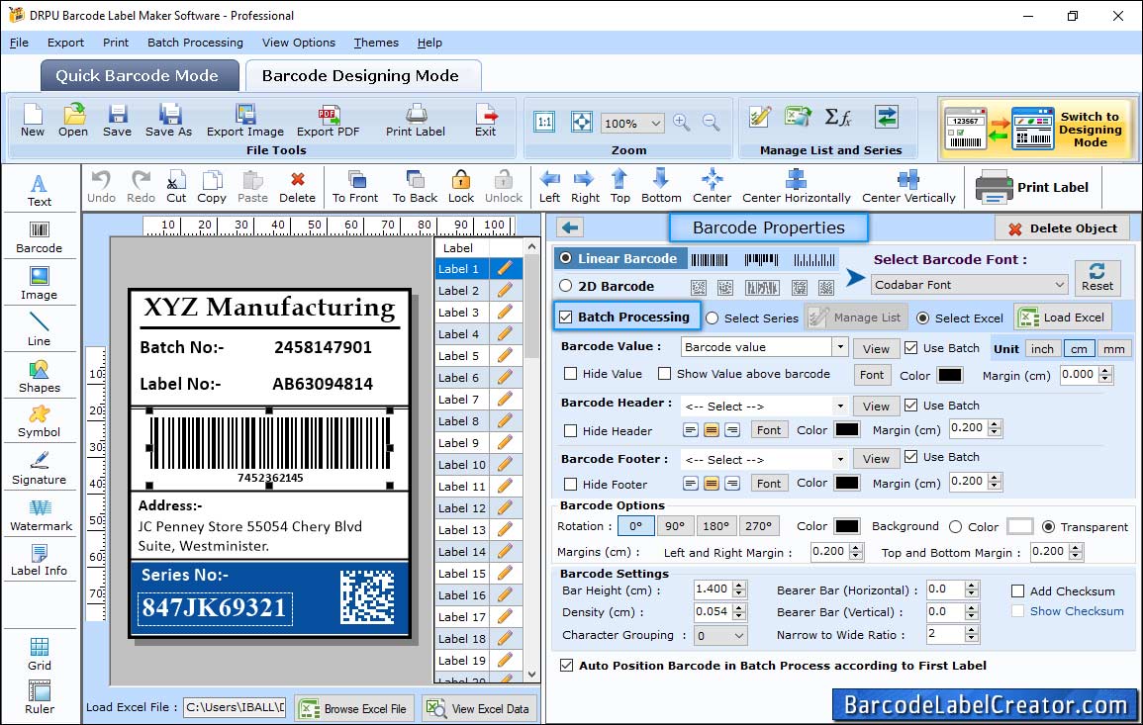Select 2D Barcode radio option

(566, 286)
